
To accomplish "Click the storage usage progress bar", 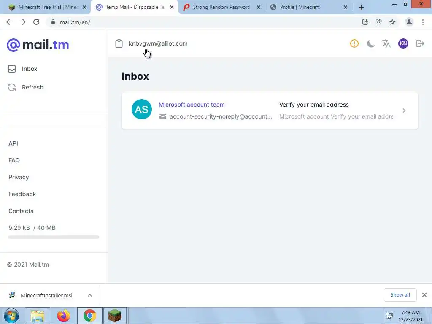I will tap(54, 237).
